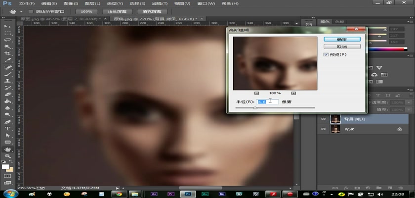Create a new layer
This screenshot has width=415, height=198.
[x=390, y=188]
